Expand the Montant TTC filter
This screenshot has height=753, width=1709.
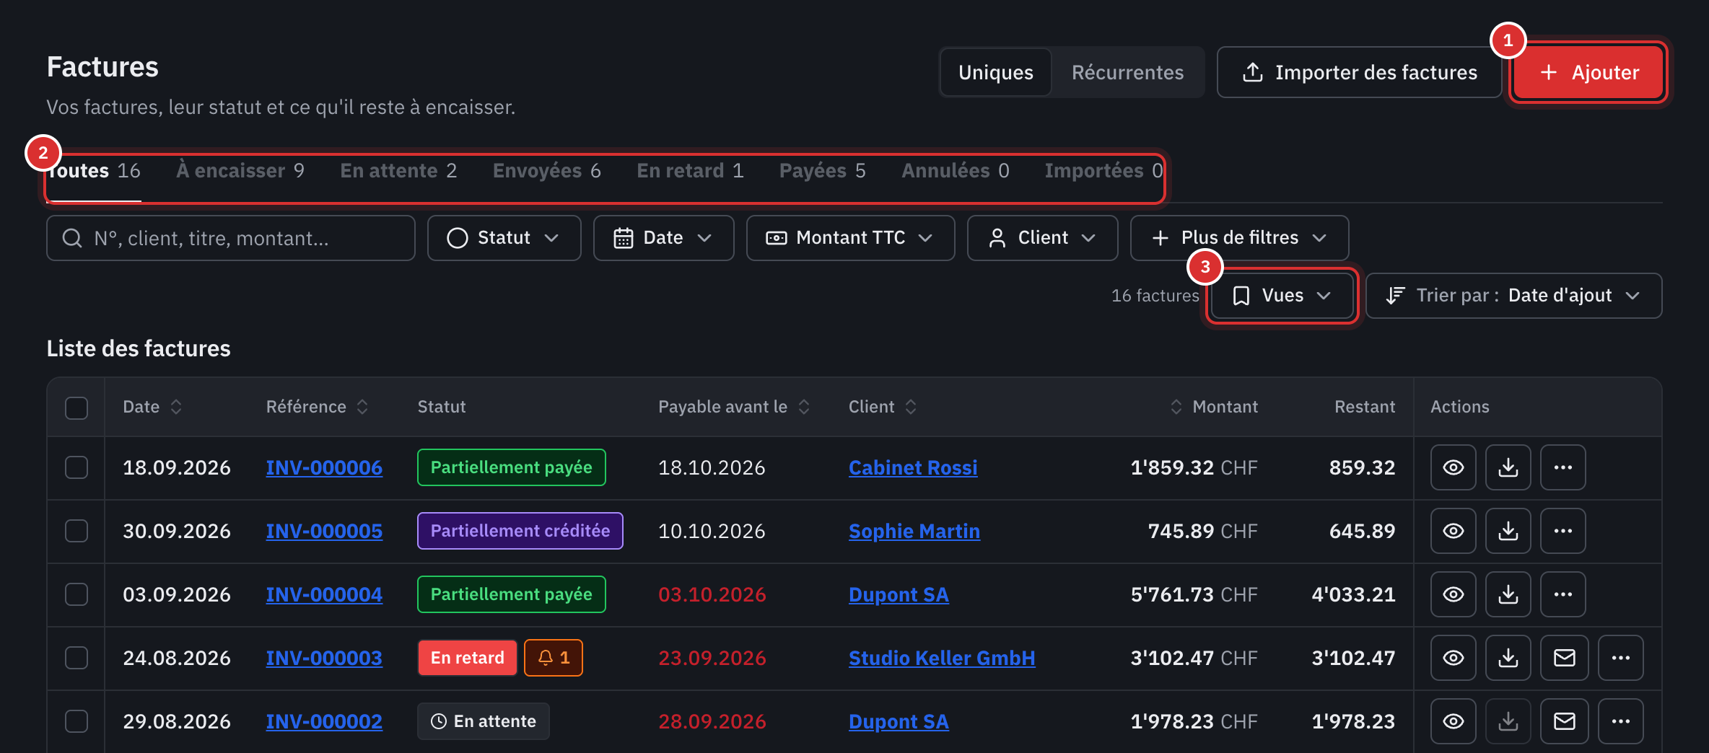point(850,238)
